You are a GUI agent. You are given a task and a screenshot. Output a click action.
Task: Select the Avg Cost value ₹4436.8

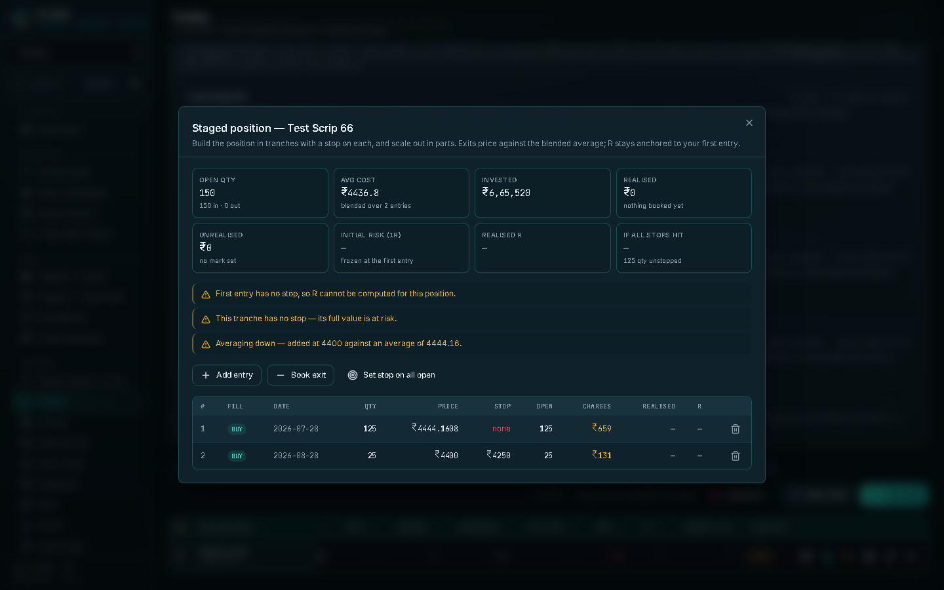click(x=360, y=193)
